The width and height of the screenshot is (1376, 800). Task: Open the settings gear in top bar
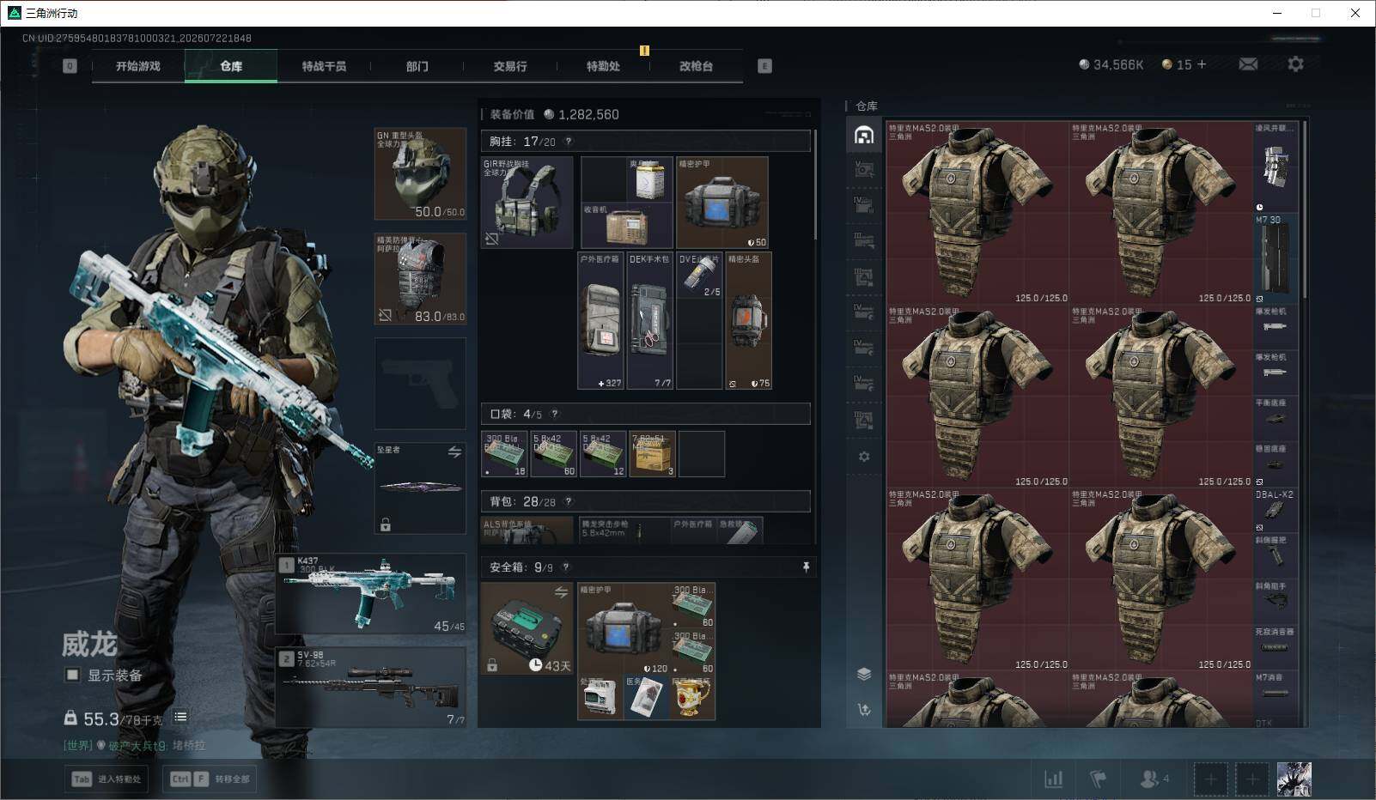pyautogui.click(x=1295, y=64)
